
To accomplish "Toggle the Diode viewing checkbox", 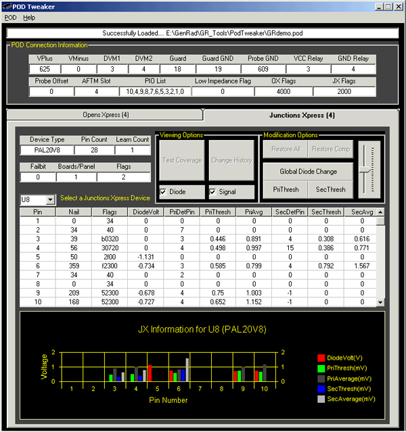I will point(163,192).
